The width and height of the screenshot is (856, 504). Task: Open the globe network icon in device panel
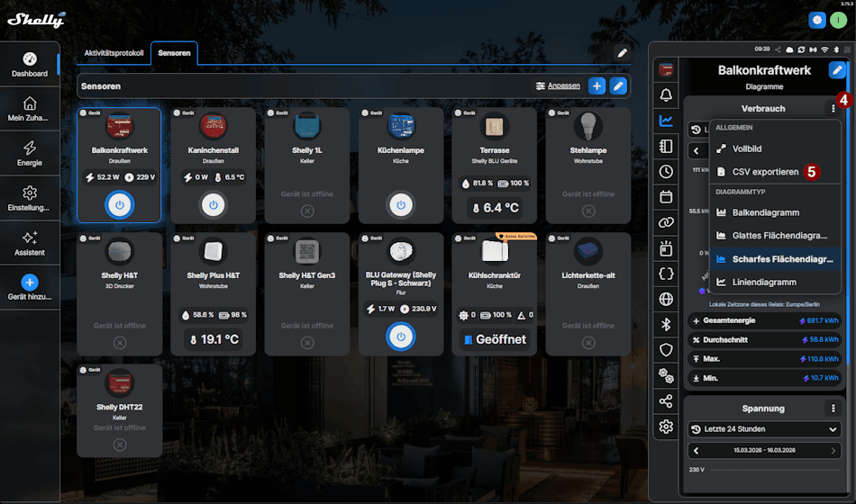coord(666,299)
